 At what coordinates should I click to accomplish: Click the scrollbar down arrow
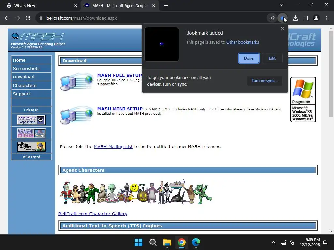pos(331,231)
